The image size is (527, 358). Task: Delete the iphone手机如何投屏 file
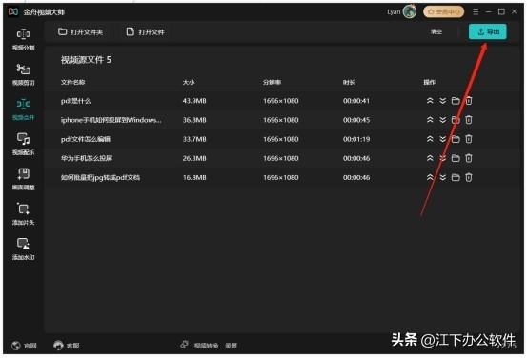[x=469, y=120]
